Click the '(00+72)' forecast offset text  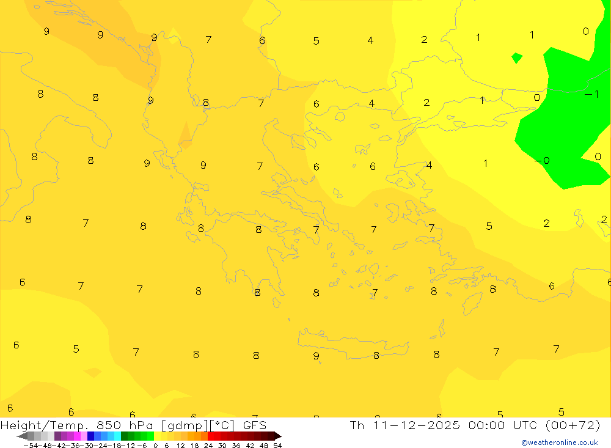573,425
